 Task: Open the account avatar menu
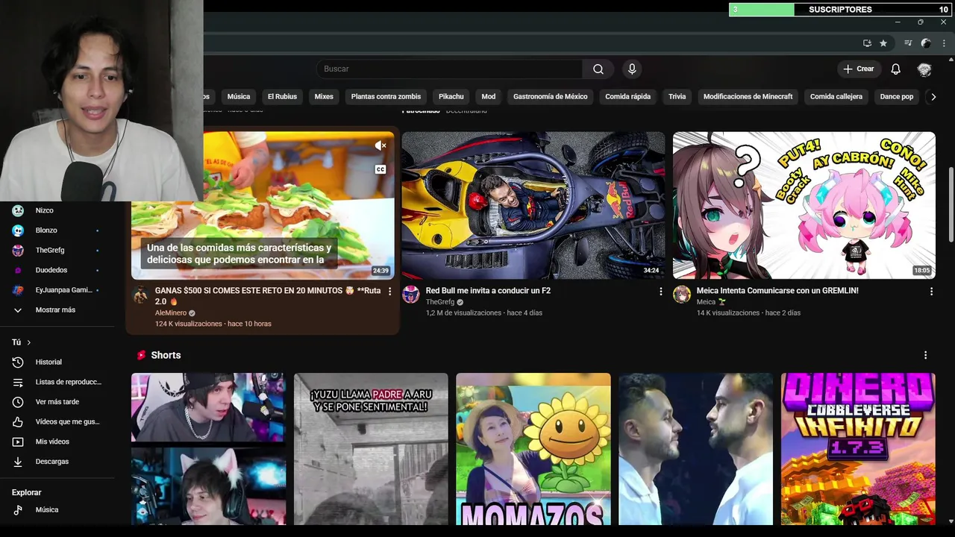[x=924, y=69]
